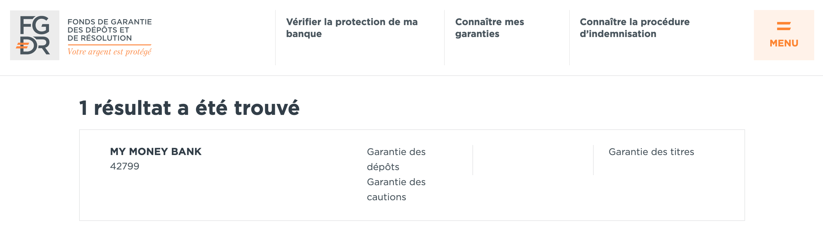Open Connaître la procédure d'indemnisation

(635, 28)
